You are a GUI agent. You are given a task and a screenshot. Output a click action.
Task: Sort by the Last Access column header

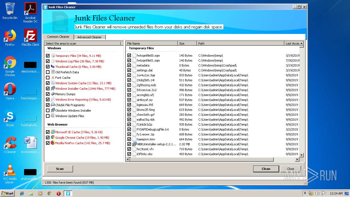click(292, 44)
